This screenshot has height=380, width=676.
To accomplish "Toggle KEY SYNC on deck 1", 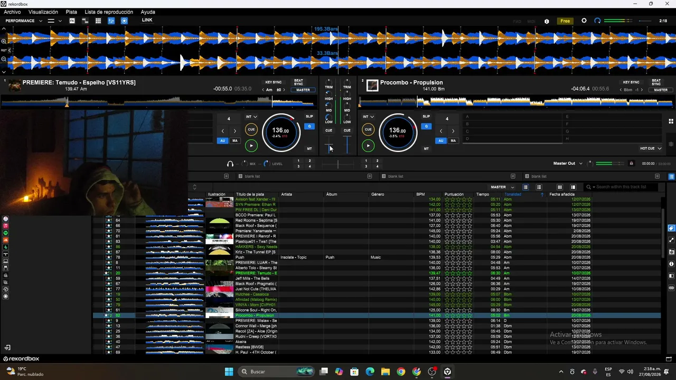I will coord(274,82).
